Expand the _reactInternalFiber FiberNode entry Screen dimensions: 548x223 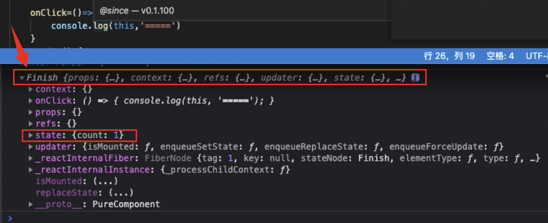pos(30,158)
